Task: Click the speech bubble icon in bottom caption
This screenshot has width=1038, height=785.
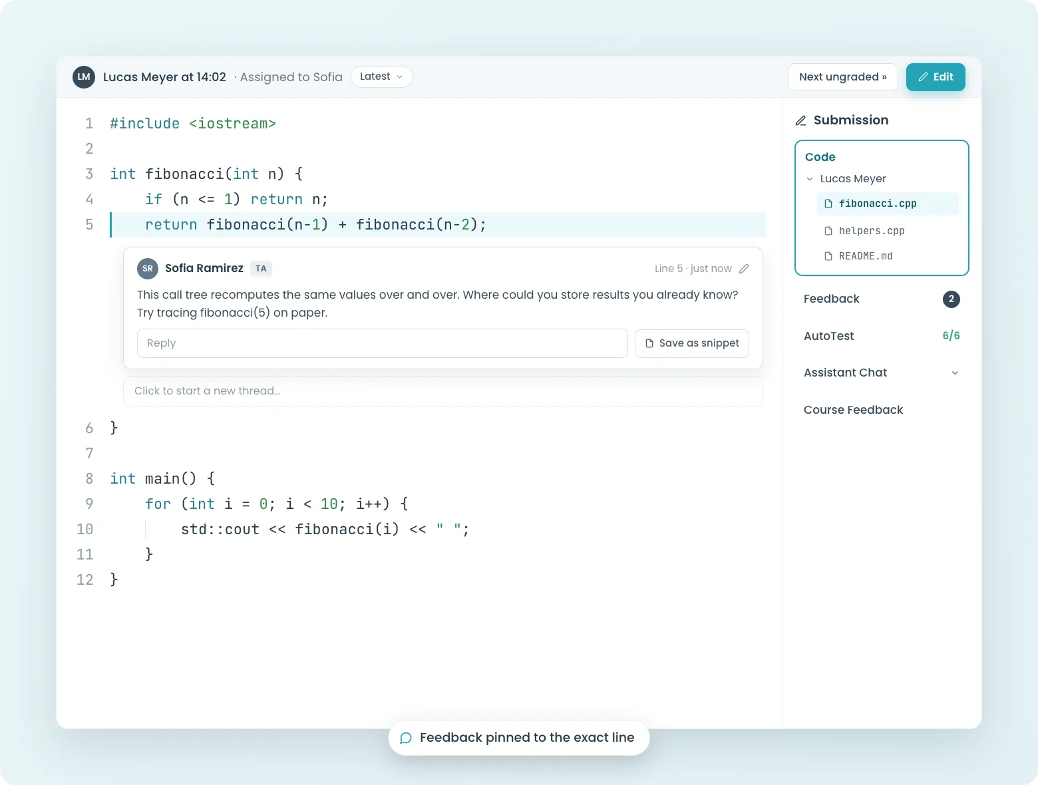Action: point(406,738)
